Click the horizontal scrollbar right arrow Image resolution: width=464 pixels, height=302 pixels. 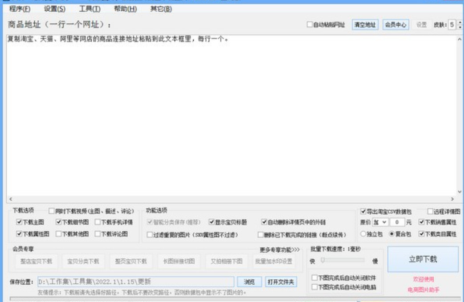click(452, 199)
